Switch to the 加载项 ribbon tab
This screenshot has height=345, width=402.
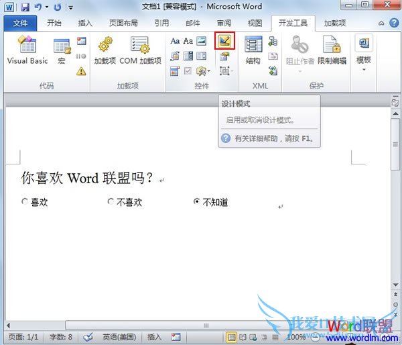[335, 23]
